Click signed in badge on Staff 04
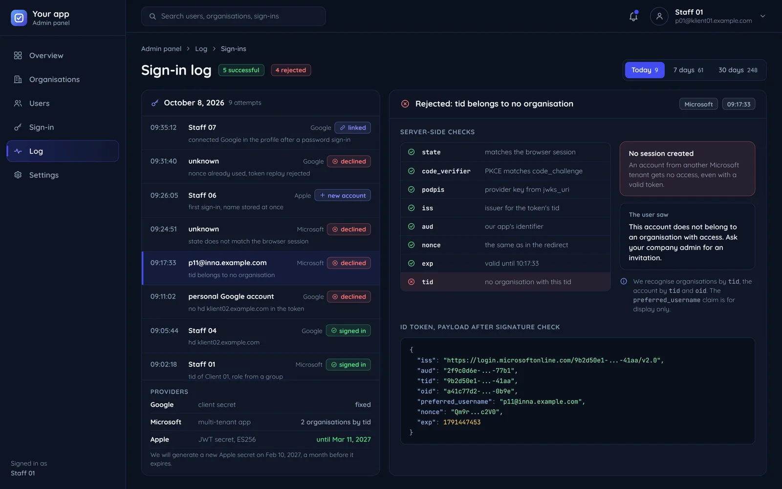The image size is (782, 489). pos(348,331)
